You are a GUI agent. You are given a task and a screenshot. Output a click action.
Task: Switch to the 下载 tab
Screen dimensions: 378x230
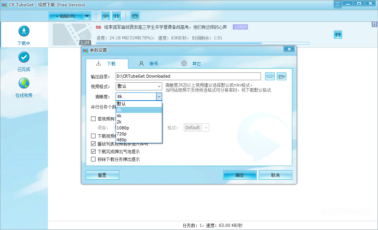click(107, 64)
